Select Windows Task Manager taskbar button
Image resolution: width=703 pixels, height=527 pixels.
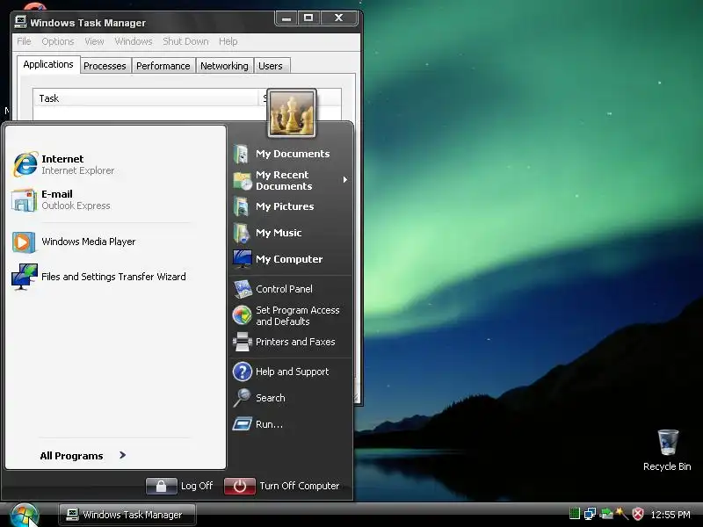[127, 515]
